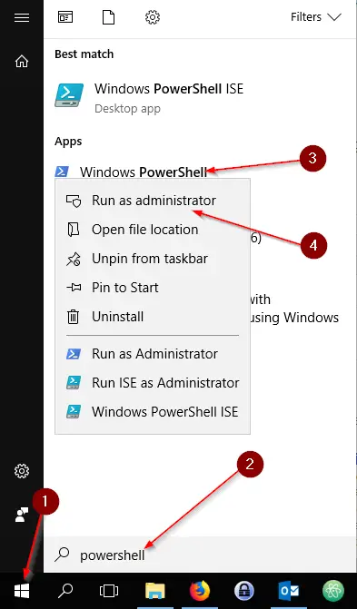Open the Windows Start button

22,592
